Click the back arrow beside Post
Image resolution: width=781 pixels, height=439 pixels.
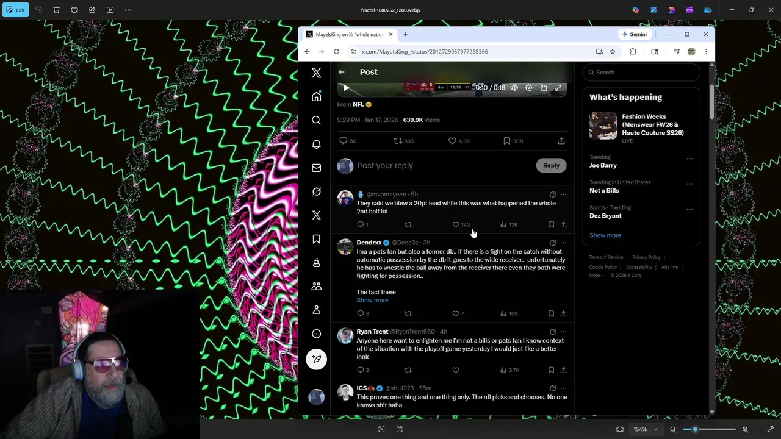pyautogui.click(x=341, y=72)
